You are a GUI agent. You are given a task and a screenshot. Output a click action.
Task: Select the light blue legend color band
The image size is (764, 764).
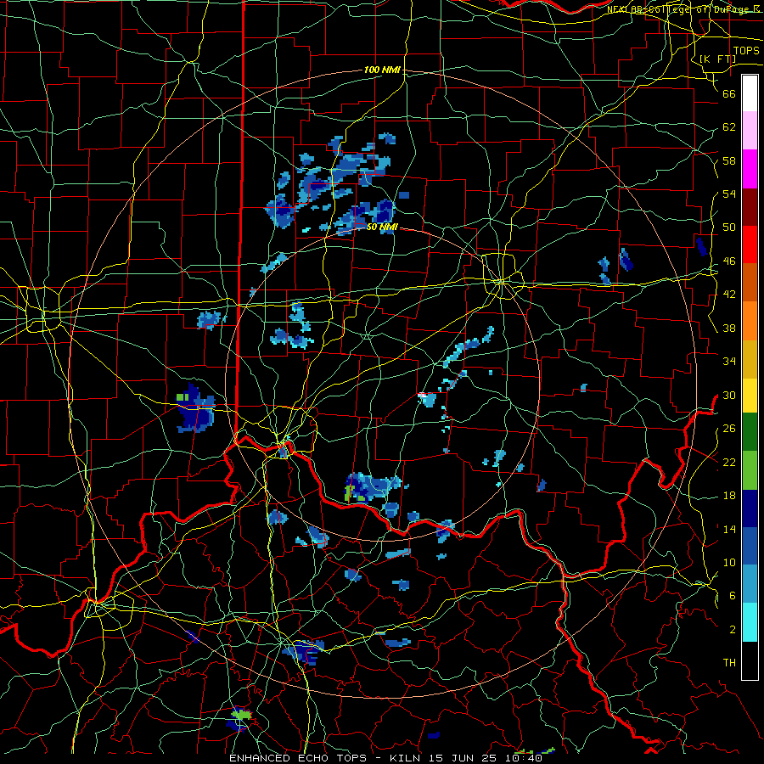[750, 584]
